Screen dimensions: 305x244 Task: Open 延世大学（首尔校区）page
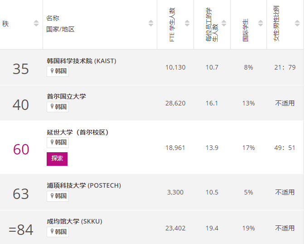point(77,132)
